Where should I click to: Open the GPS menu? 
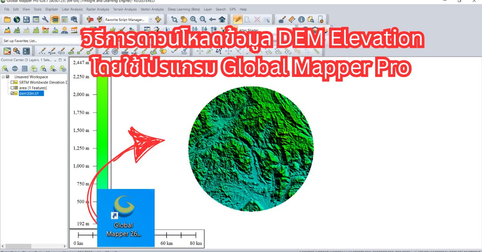pyautogui.click(x=233, y=9)
